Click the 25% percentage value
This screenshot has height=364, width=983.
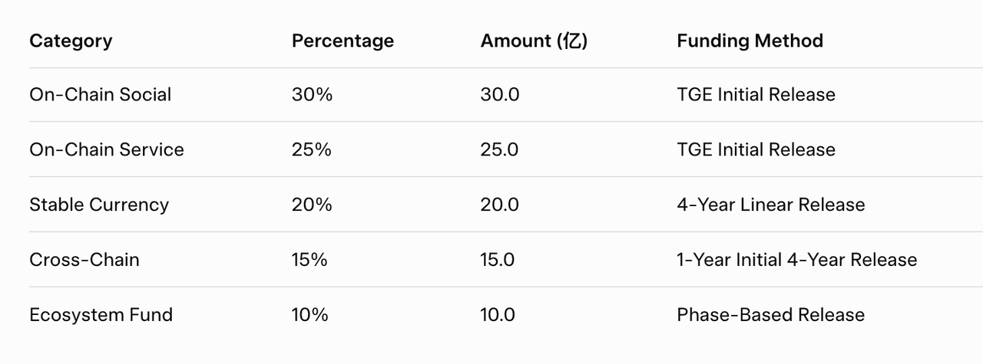(311, 150)
